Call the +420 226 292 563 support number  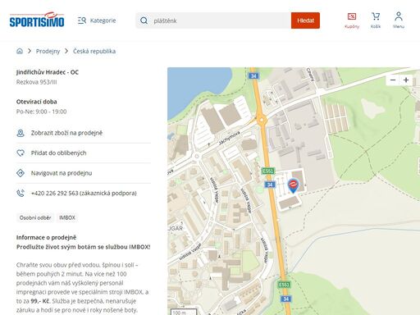(x=84, y=194)
